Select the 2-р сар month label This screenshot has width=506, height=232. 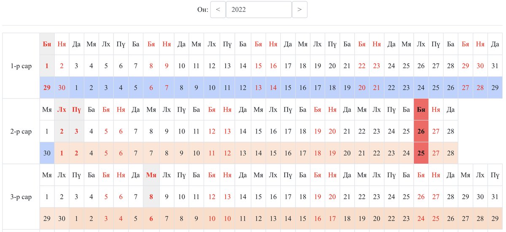point(21,131)
